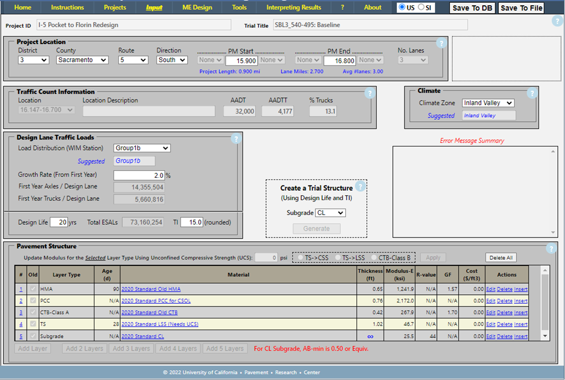
Task: Expand the Climate Zone dropdown
Action: point(488,103)
